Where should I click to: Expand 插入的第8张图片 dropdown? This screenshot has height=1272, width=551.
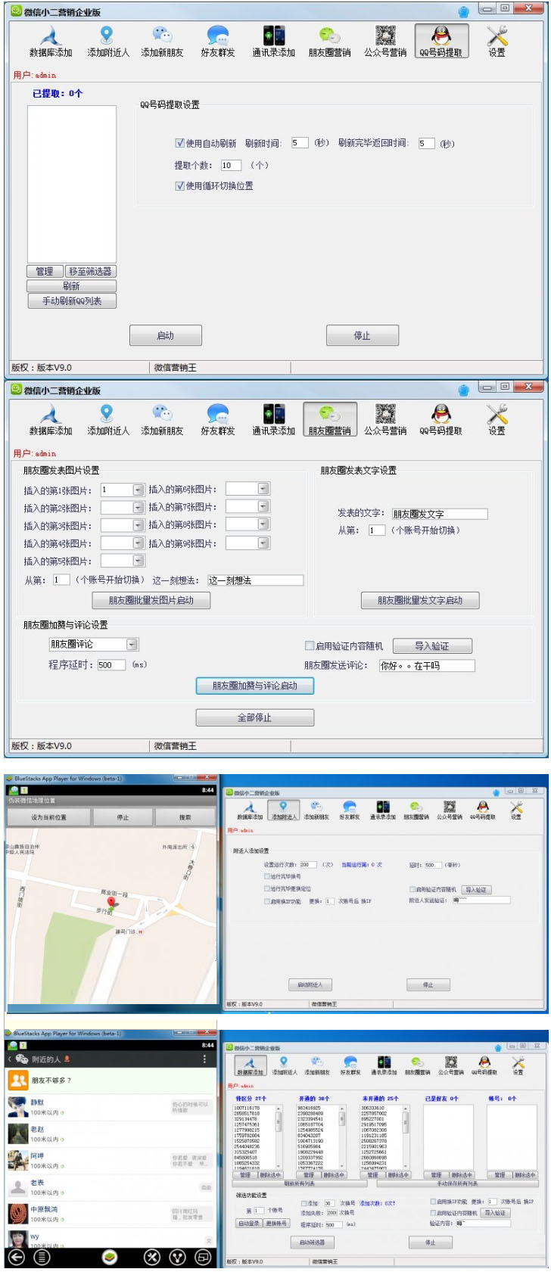(x=263, y=524)
